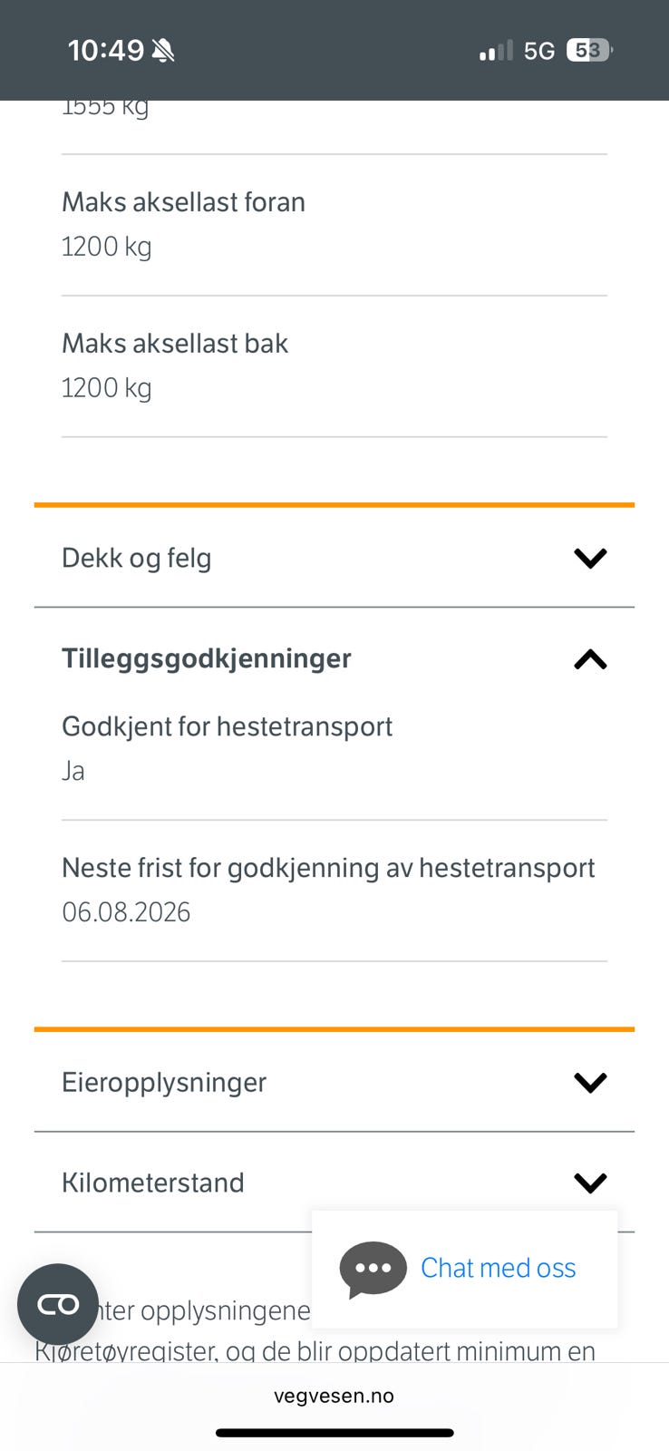Tap the battery level indicator
This screenshot has height=1451, width=669.
[588, 51]
